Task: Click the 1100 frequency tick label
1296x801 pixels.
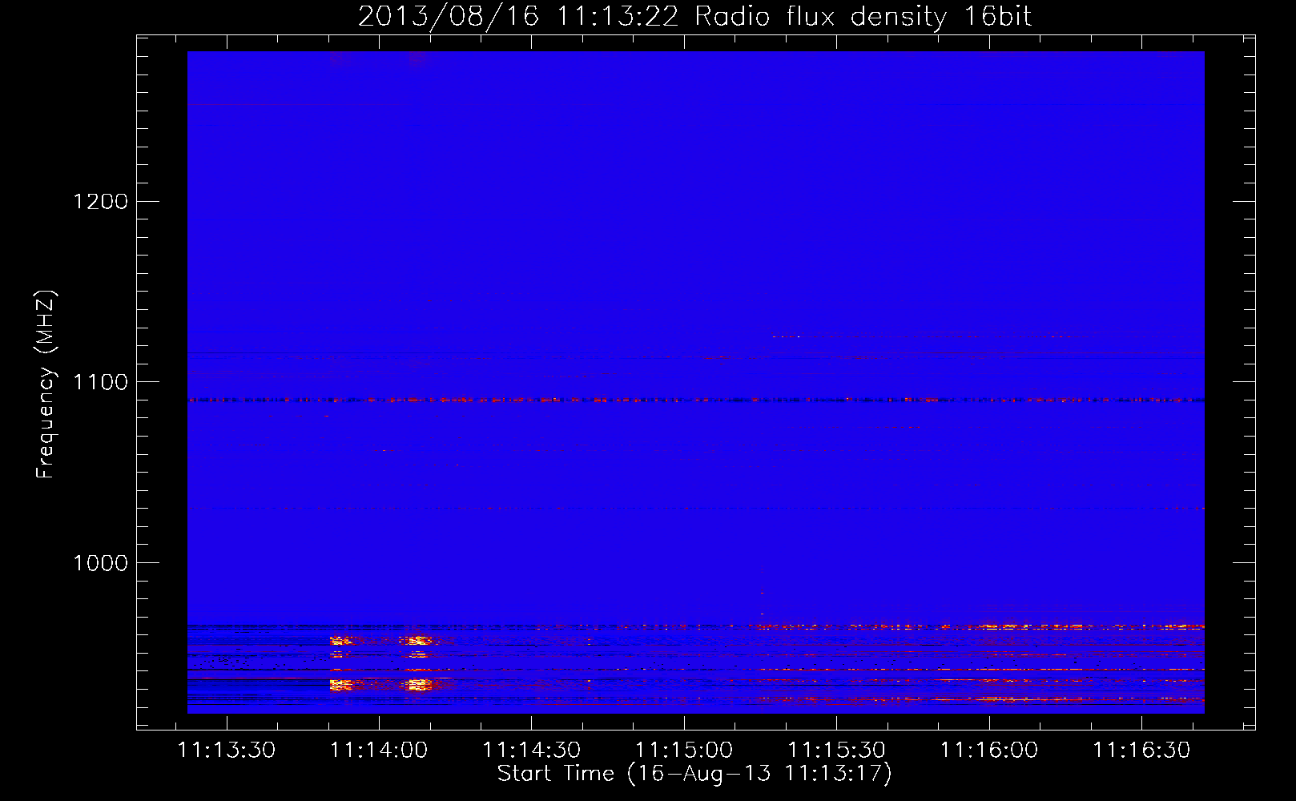Action: [101, 382]
